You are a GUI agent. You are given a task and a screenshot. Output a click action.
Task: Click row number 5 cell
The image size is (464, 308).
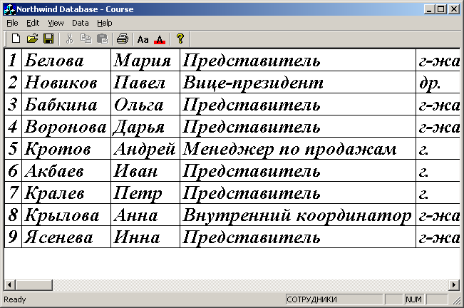[13, 148]
